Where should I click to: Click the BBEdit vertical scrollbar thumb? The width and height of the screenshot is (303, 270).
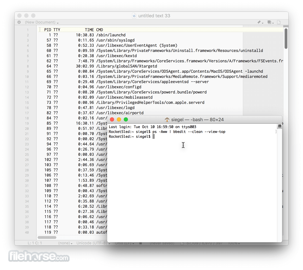pos(286,38)
